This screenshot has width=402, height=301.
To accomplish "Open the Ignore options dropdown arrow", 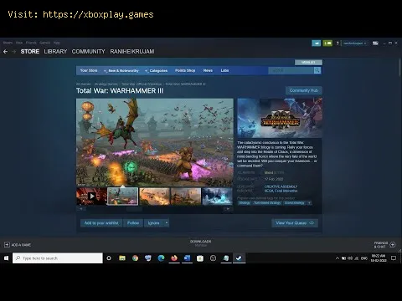I will (167, 223).
